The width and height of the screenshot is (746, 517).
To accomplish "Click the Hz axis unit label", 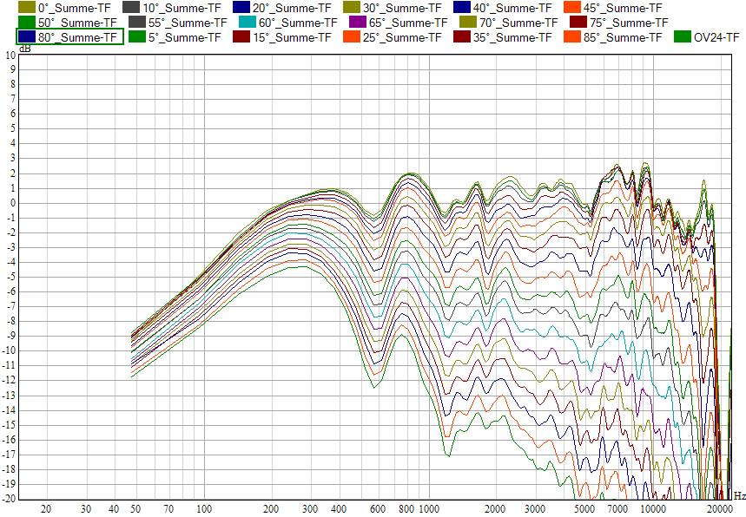I will 739,496.
